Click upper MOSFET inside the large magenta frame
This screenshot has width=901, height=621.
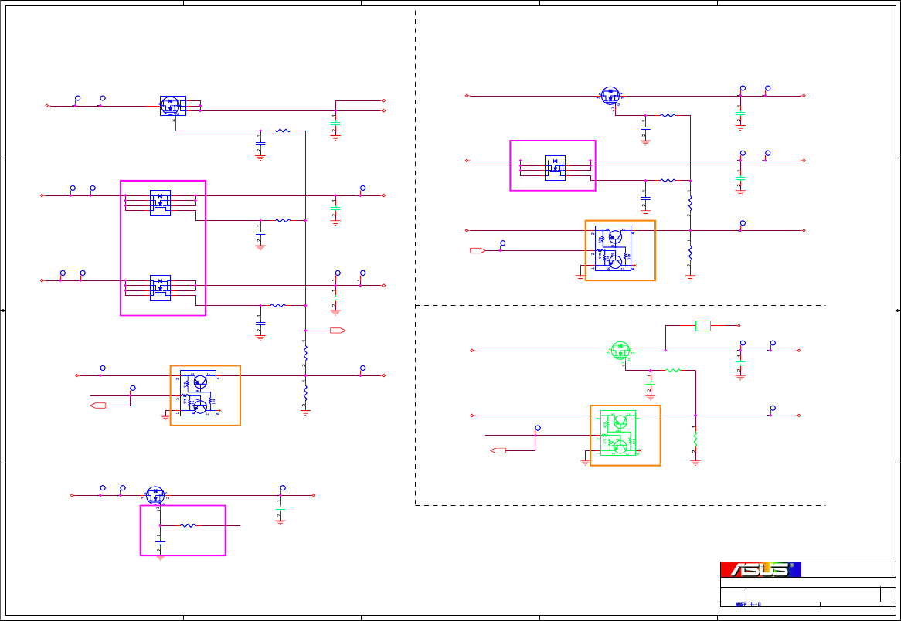click(x=160, y=203)
